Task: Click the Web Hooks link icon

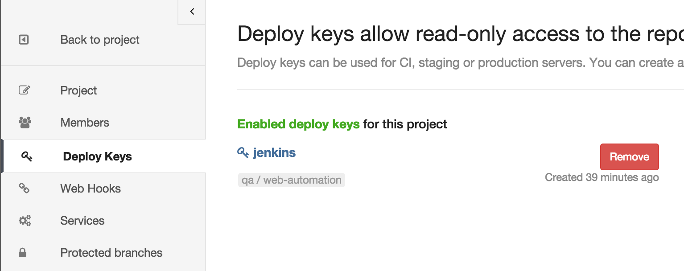Action: point(24,189)
